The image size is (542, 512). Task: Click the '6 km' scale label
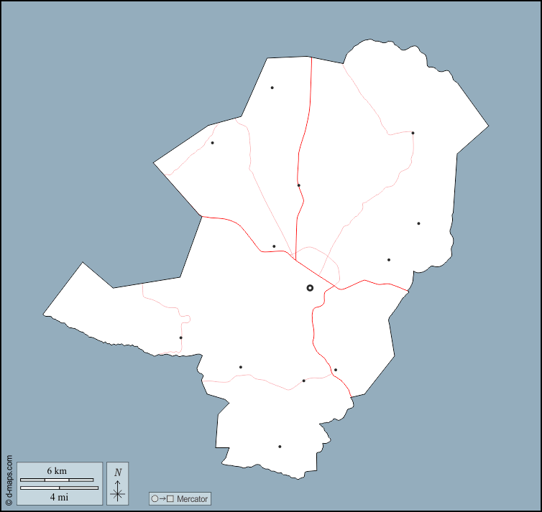57,470
